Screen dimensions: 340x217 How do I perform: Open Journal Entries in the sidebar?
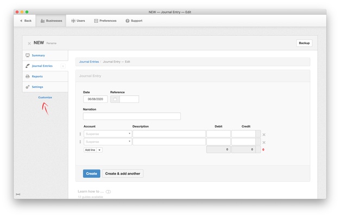45,66
